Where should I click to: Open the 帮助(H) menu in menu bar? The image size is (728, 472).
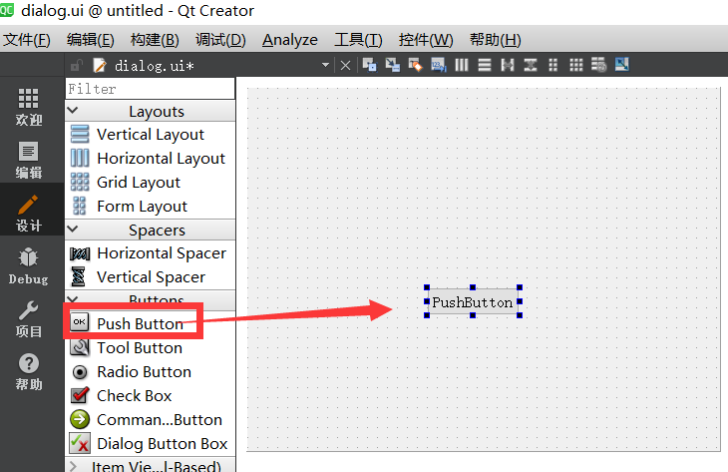coord(496,40)
